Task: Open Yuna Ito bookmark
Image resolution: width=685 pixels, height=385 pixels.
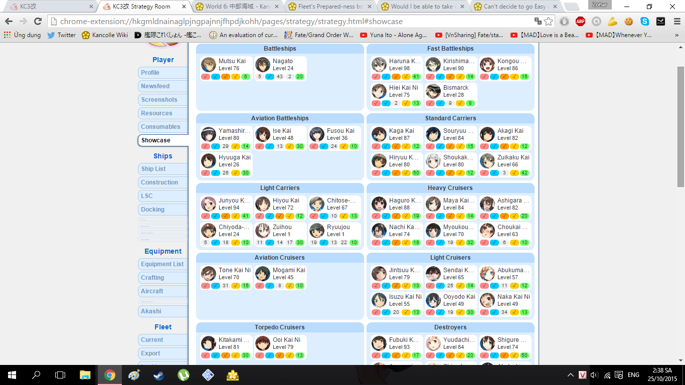Action: 393,35
